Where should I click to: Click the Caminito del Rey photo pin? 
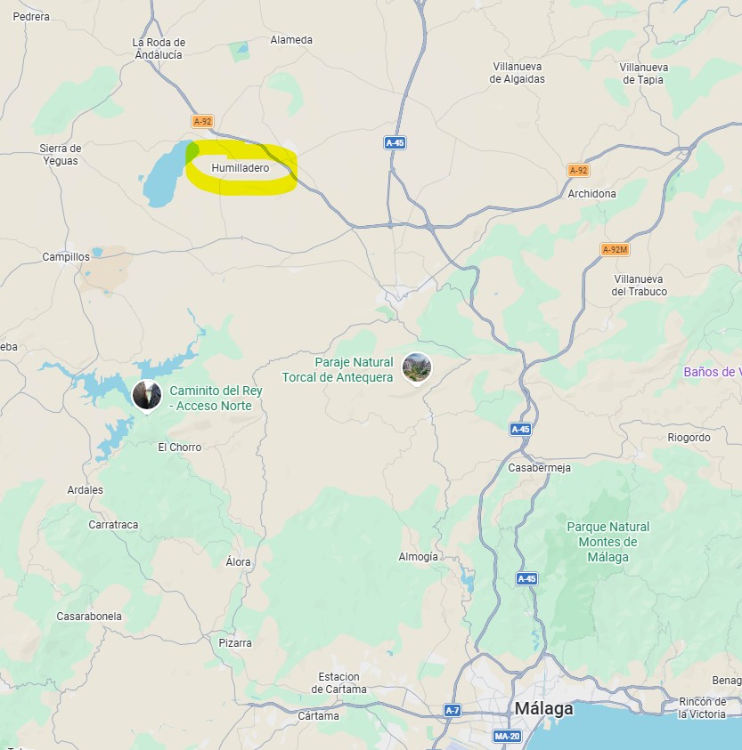[x=147, y=396]
